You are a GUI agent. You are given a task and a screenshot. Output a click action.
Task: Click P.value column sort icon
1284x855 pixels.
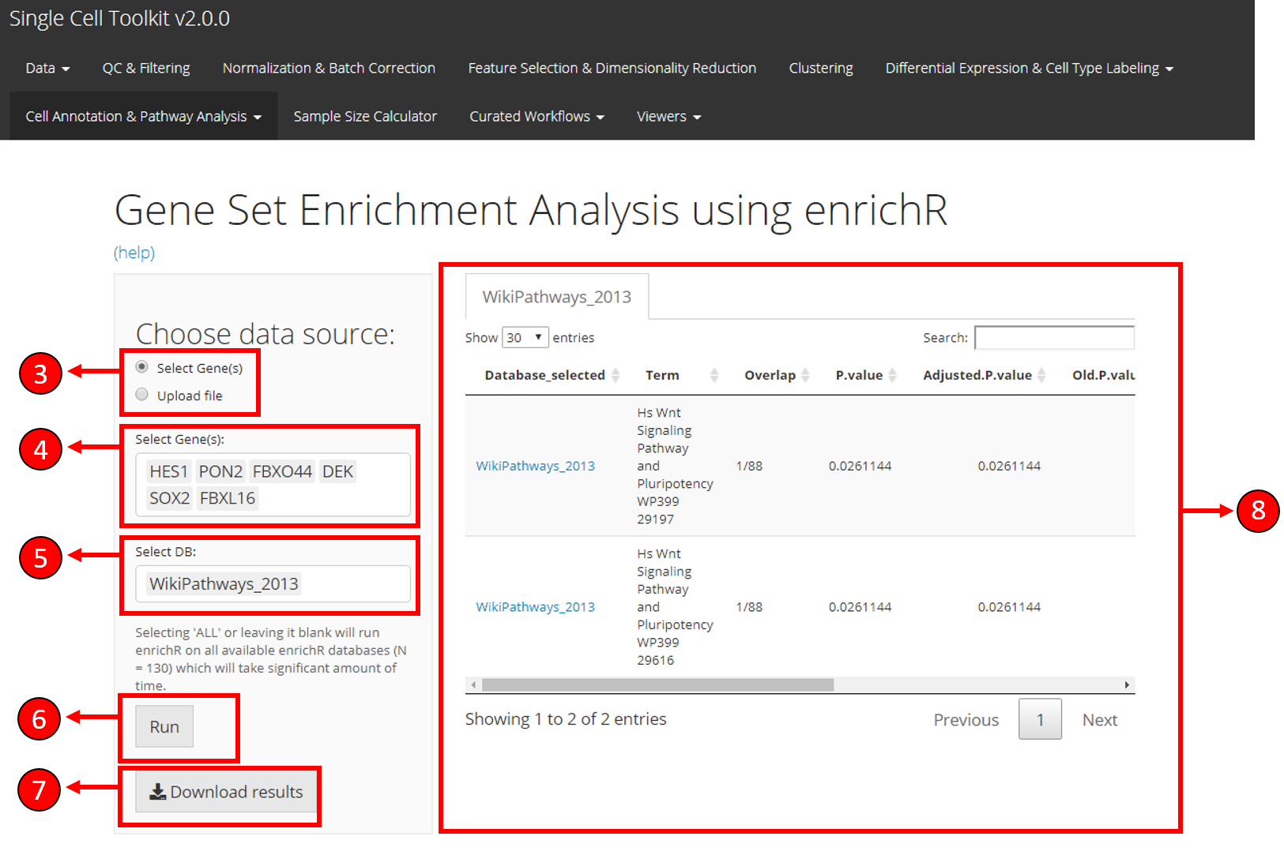pos(892,376)
